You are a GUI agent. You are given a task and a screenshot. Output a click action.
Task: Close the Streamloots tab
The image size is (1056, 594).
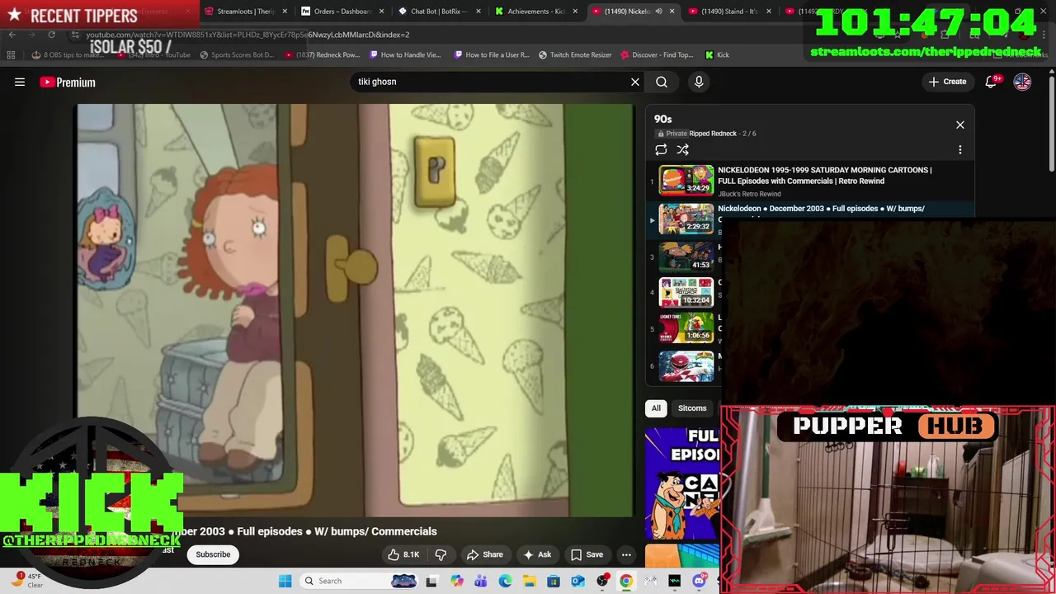point(285,12)
